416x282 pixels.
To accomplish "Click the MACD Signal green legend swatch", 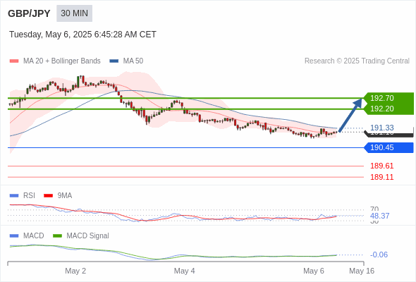I will click(57, 235).
